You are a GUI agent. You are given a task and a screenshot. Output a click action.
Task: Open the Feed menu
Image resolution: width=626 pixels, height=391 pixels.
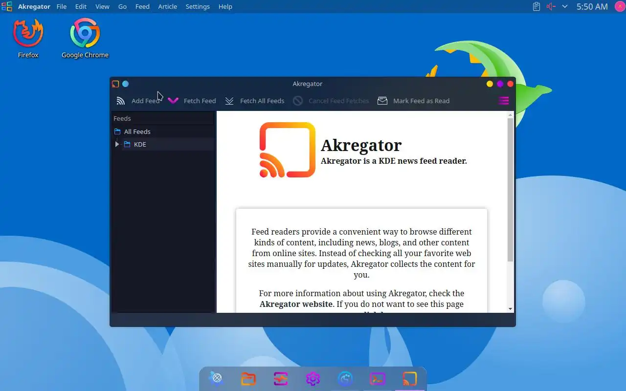point(142,6)
